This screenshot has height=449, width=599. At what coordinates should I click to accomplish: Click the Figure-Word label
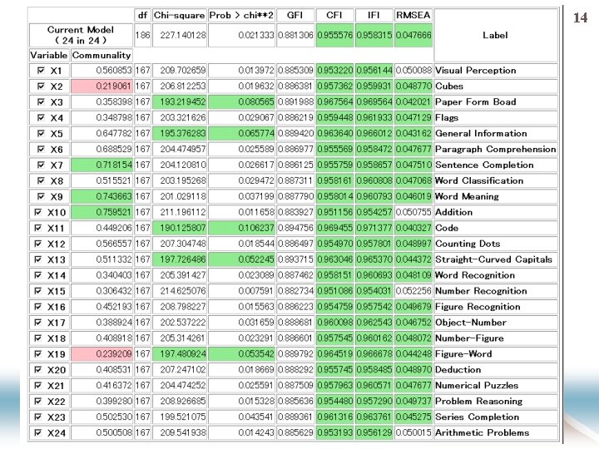tap(463, 354)
